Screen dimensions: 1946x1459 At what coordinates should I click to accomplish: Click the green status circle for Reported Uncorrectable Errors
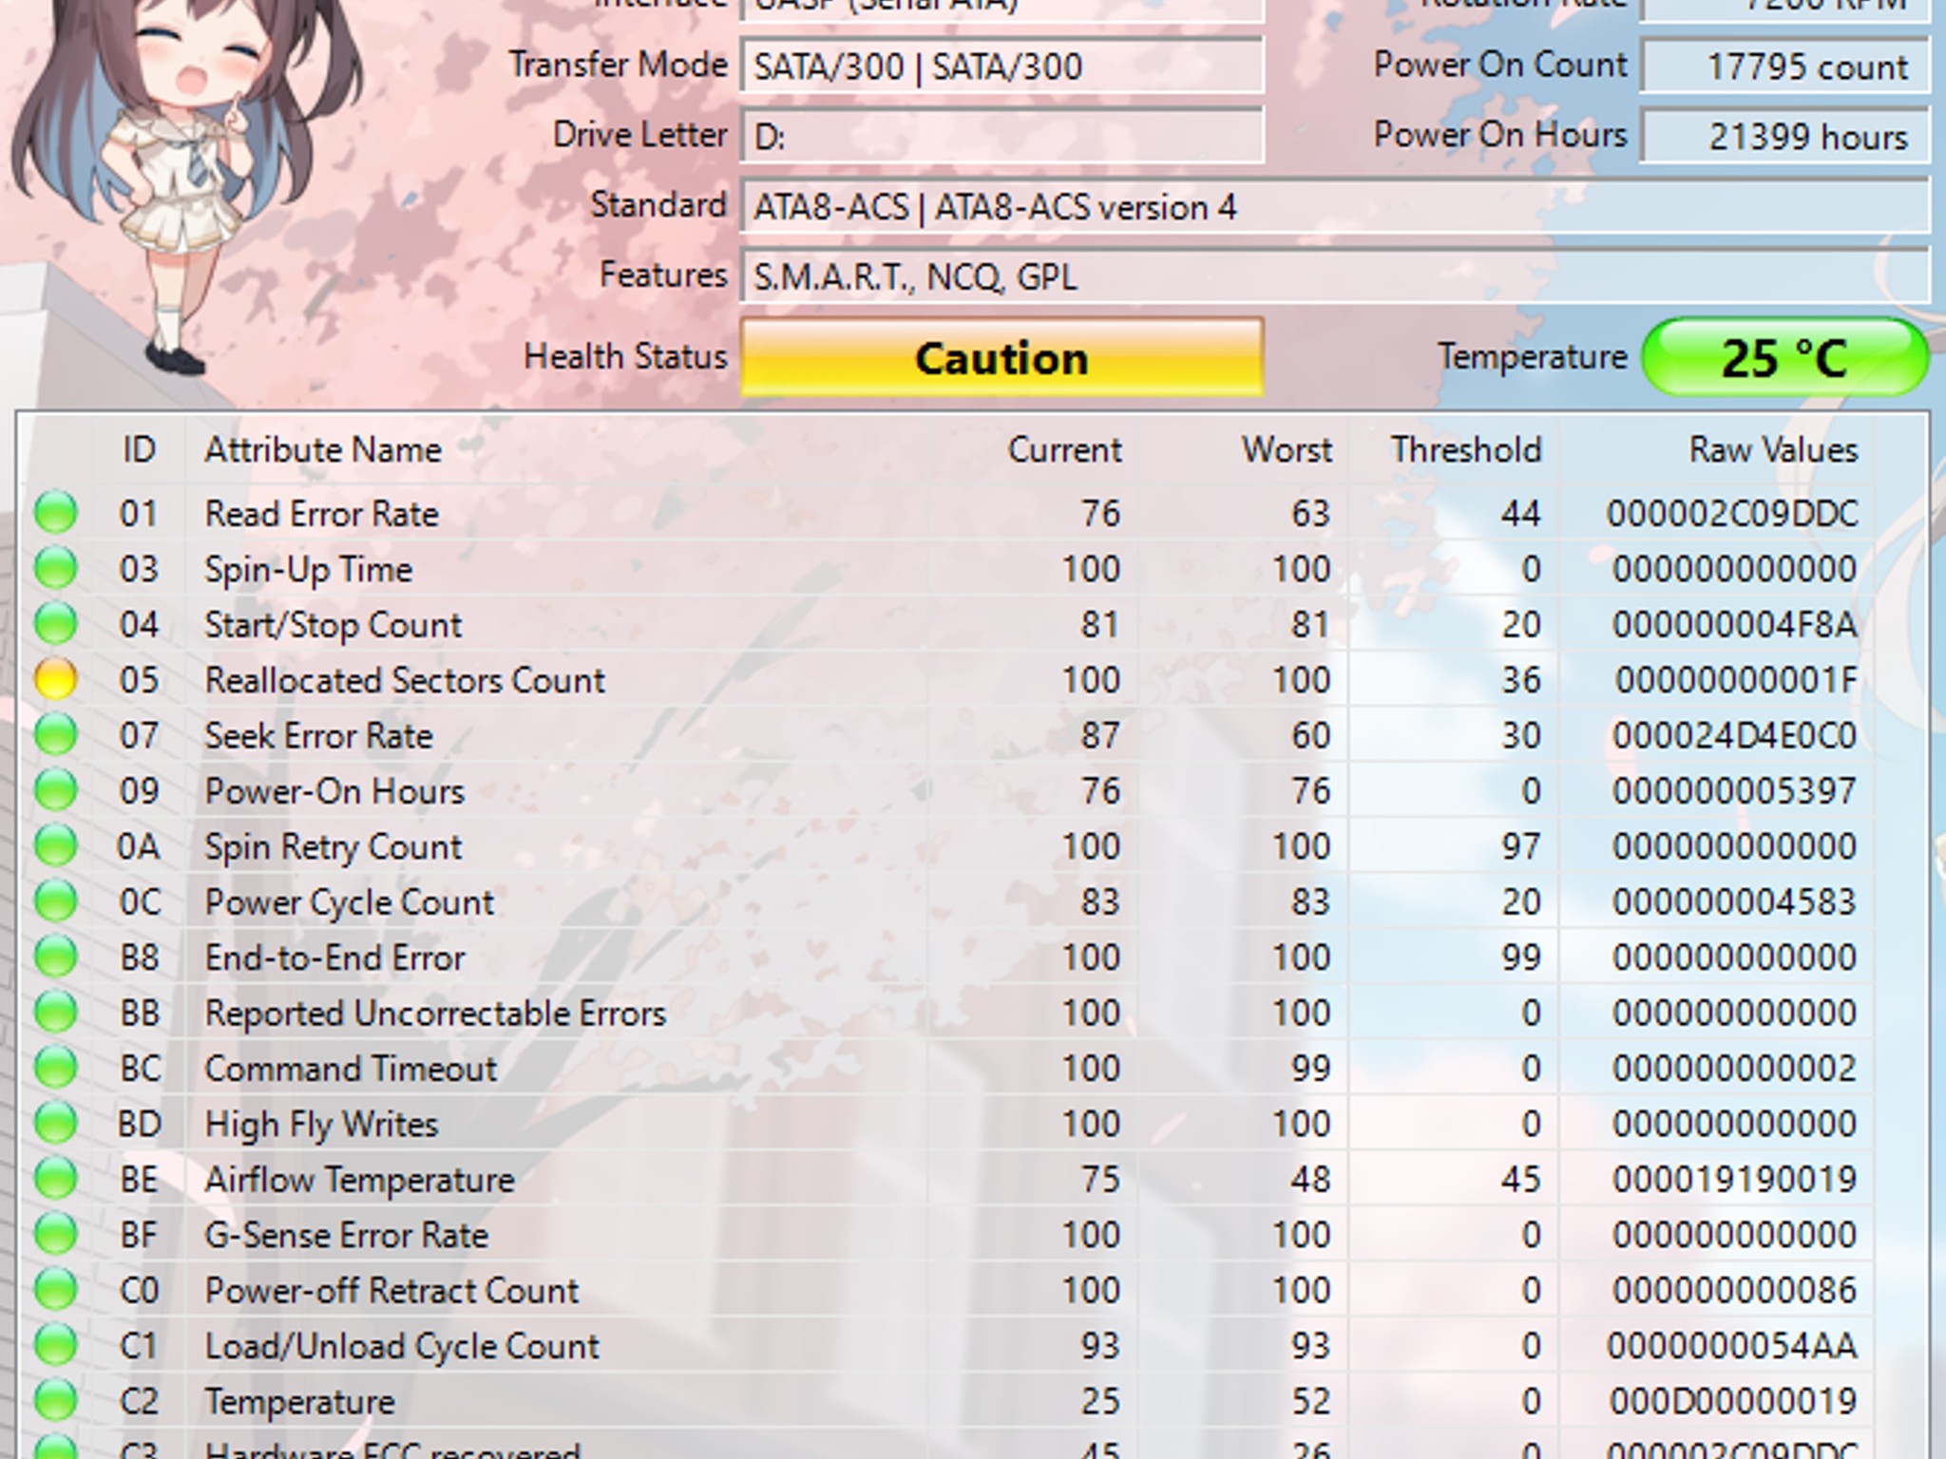point(56,1013)
